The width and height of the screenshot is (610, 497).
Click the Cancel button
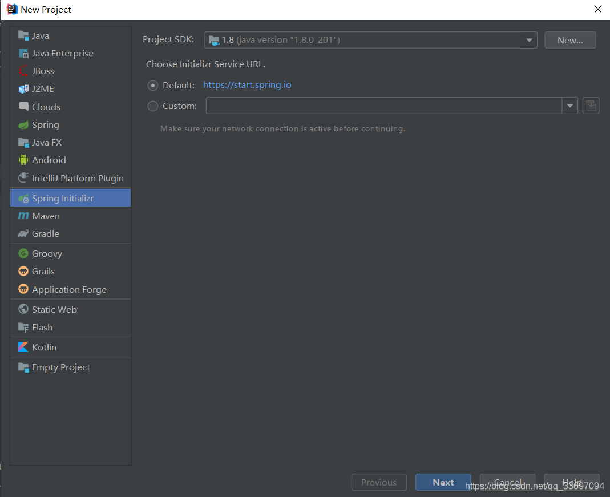507,482
